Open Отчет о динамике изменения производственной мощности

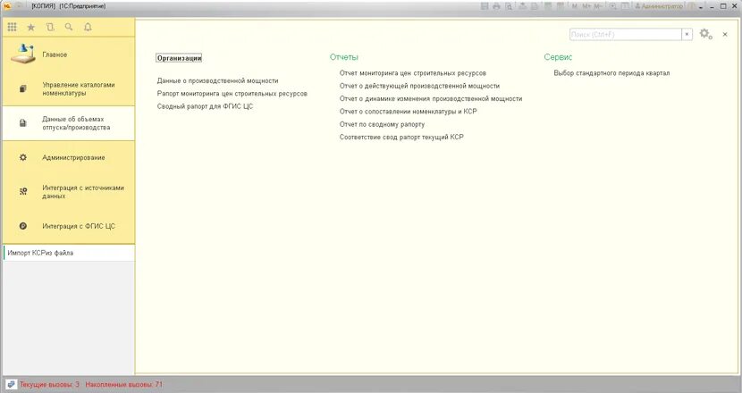(x=431, y=99)
